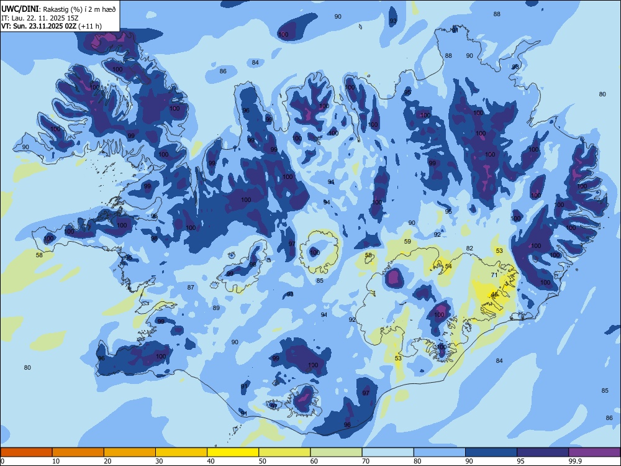Click the '87' humidity value on the map
621x466 pixels.
coord(191,287)
